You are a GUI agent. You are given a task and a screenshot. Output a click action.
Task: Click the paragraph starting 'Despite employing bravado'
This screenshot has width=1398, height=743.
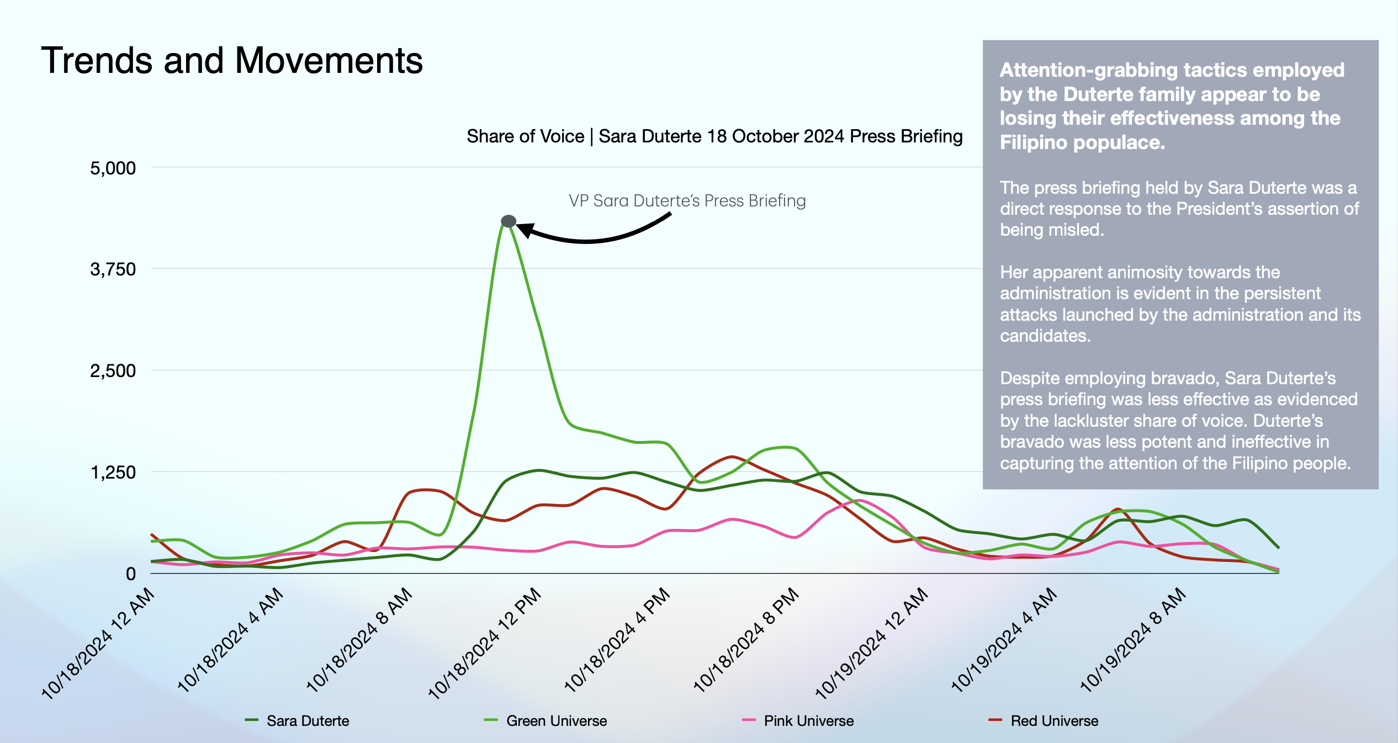(x=1179, y=421)
